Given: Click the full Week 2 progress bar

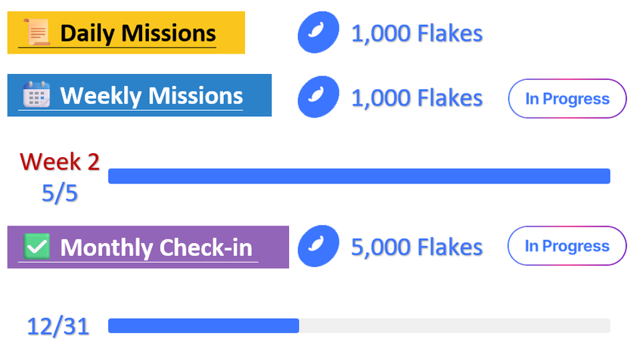Looking at the screenshot, I should 359,176.
